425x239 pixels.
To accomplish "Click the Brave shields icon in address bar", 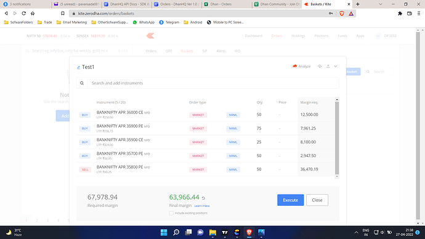I will [x=342, y=14].
